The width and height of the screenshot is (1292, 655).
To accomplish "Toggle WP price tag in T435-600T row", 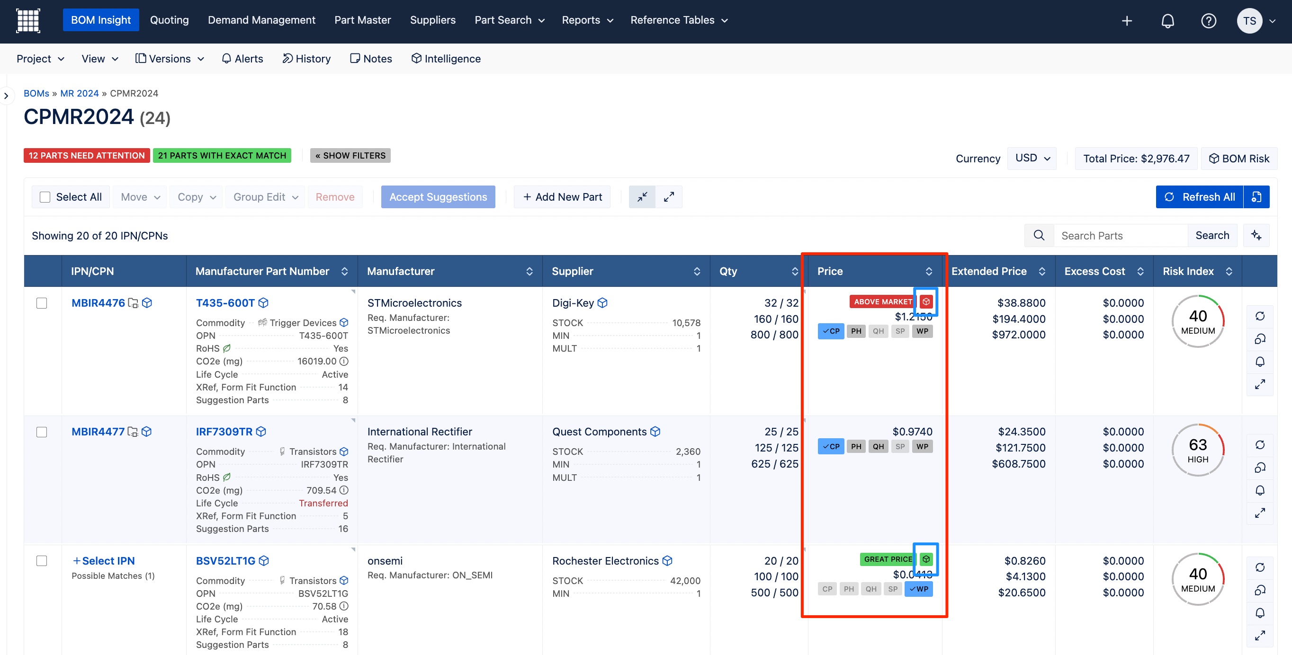I will point(923,331).
